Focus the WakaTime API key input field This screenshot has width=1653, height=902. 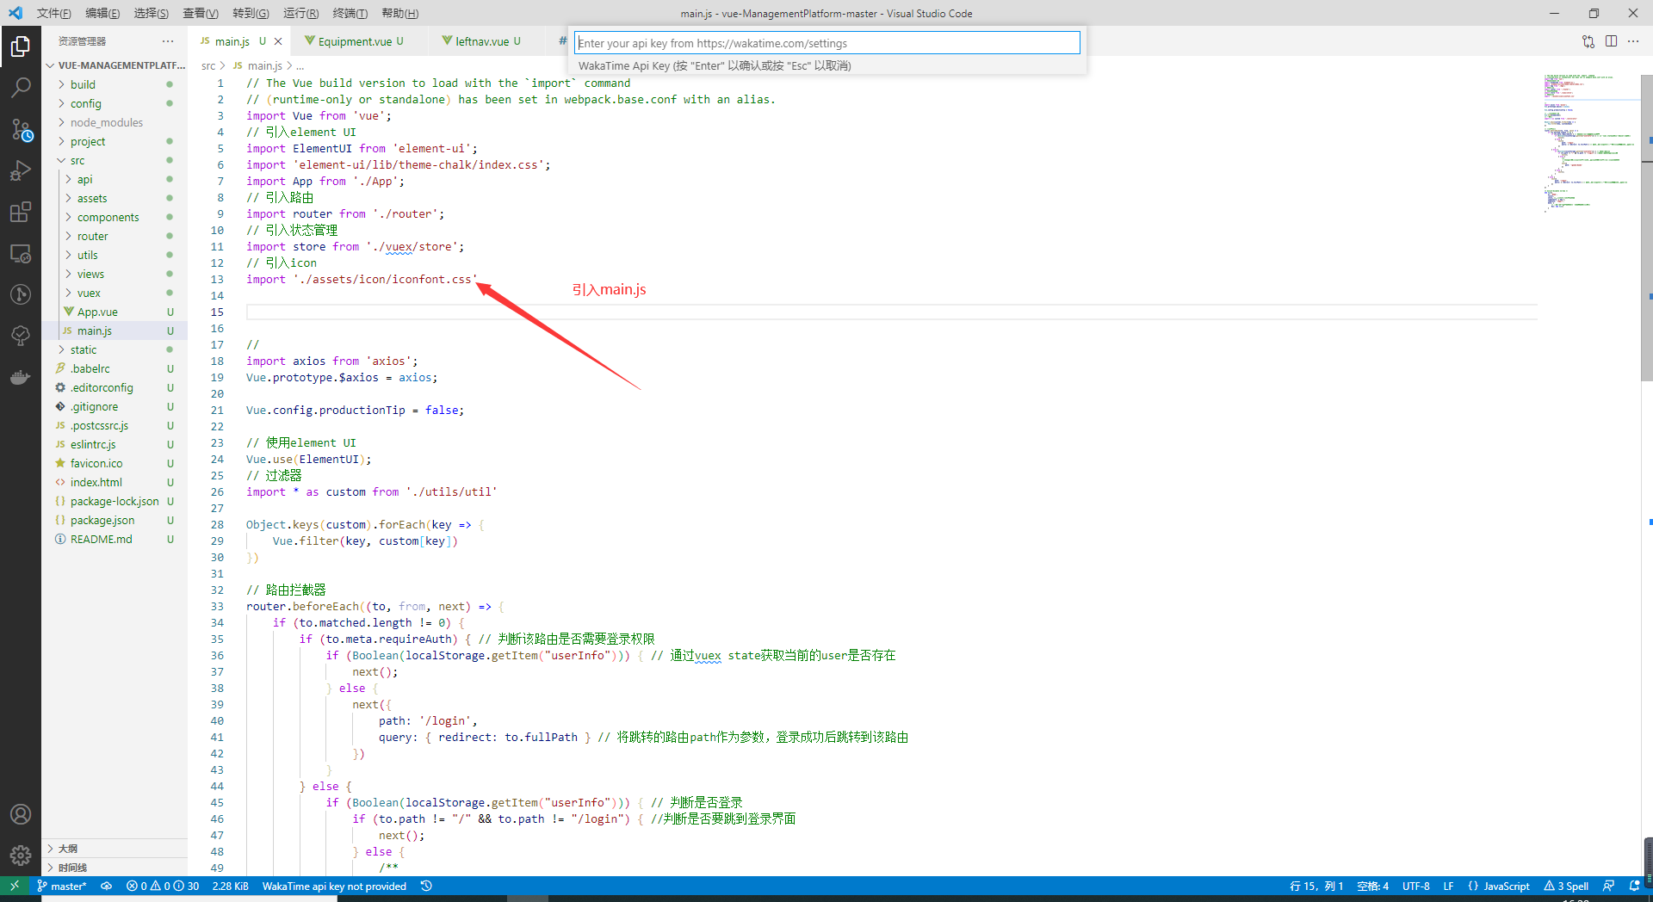827,43
